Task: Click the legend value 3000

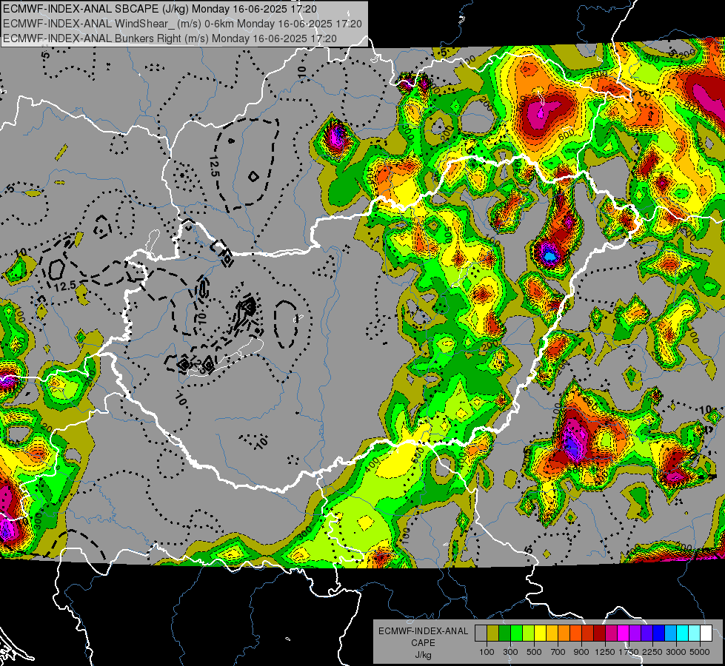Action: point(676,652)
